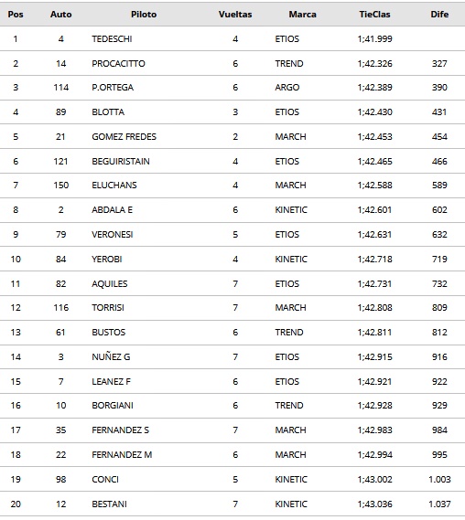The height and width of the screenshot is (520, 465).
Task: Select BEGUIRISTAIN in the pilot column
Action: (121, 162)
